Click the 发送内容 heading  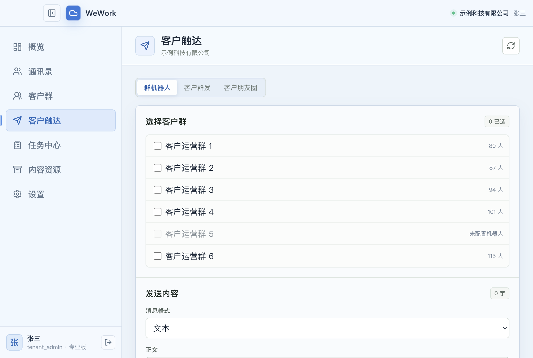tap(162, 293)
